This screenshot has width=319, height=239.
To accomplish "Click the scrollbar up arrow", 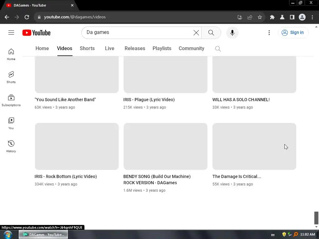I will (316, 27).
